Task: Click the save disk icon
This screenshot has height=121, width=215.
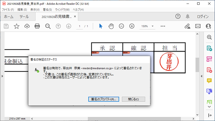Action: pos(6,26)
